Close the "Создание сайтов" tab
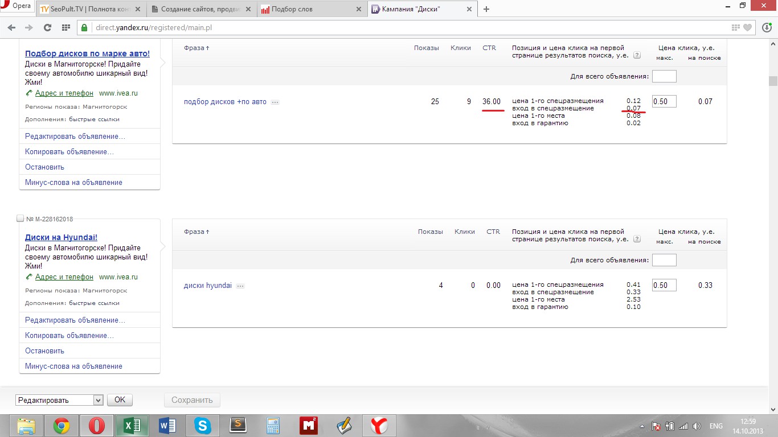Screen dimensions: 778x437 248,9
